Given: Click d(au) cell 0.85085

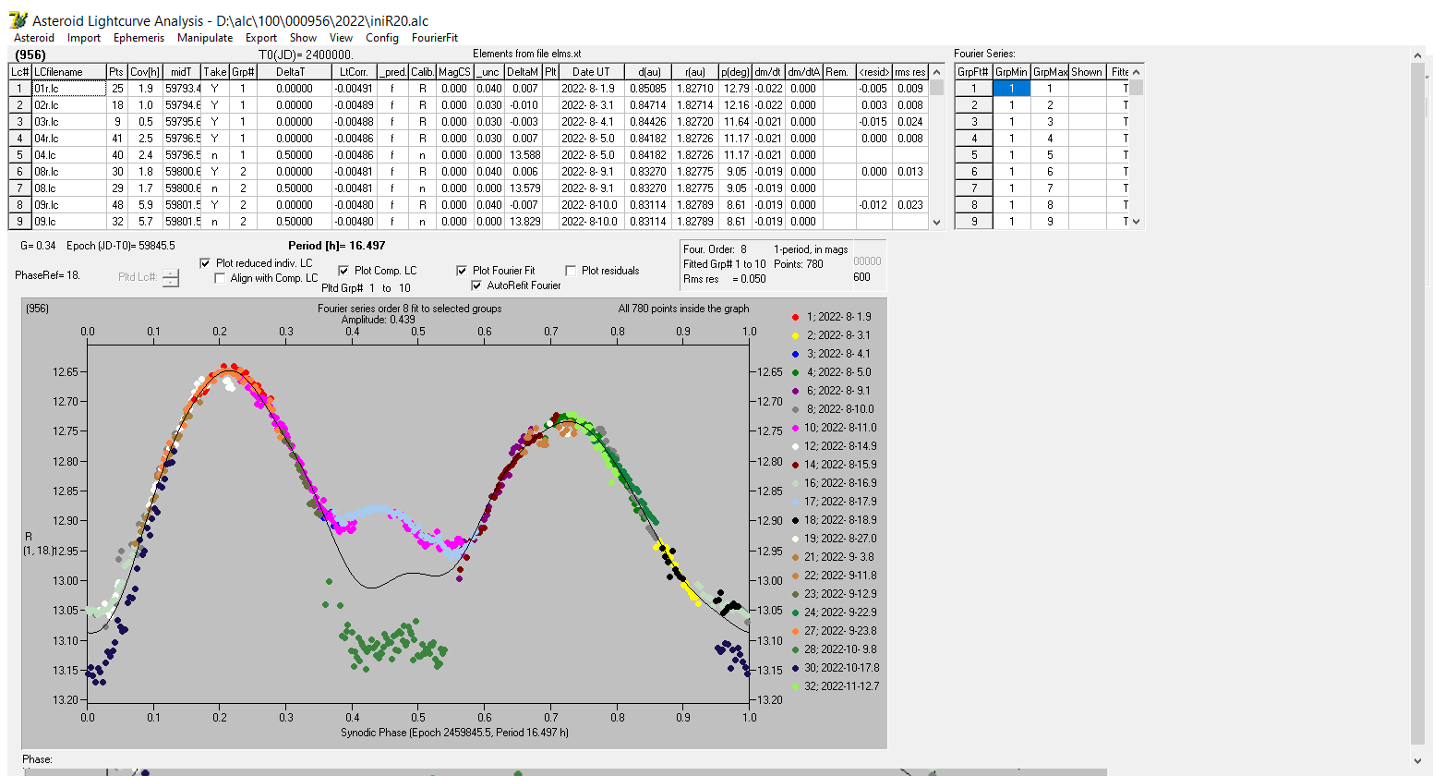Looking at the screenshot, I should click(x=647, y=89).
